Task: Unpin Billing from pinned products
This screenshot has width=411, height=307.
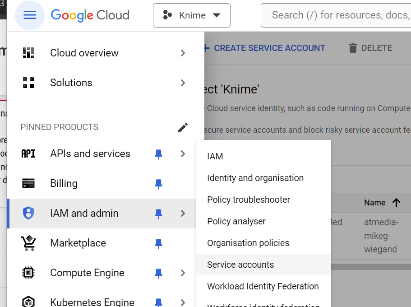Action: (x=158, y=184)
